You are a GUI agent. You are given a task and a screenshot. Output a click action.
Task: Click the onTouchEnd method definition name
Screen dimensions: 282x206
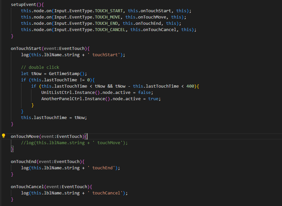coord(23,162)
